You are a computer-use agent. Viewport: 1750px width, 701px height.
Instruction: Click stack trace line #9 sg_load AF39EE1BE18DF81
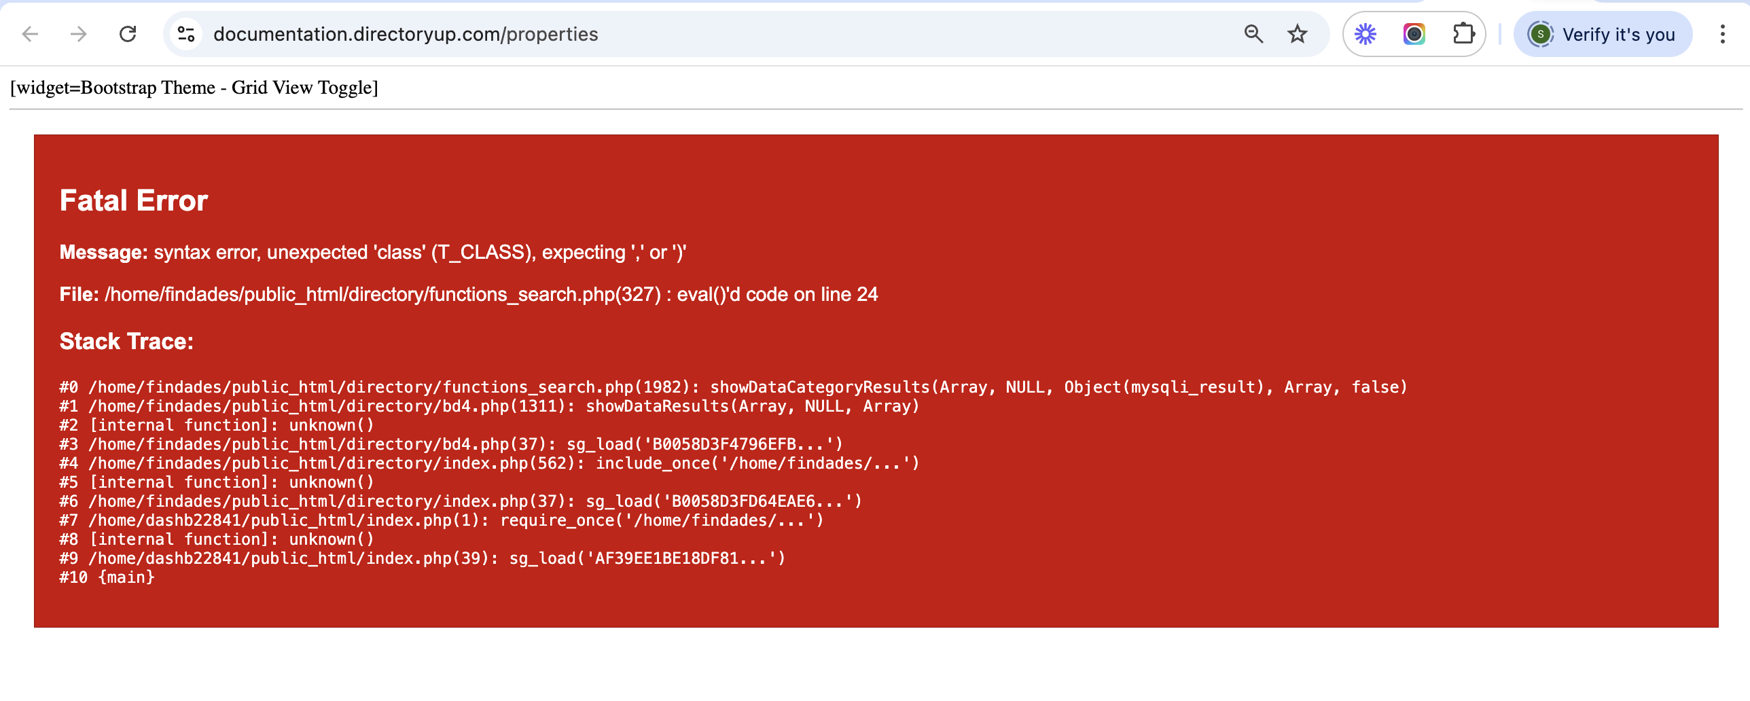423,558
